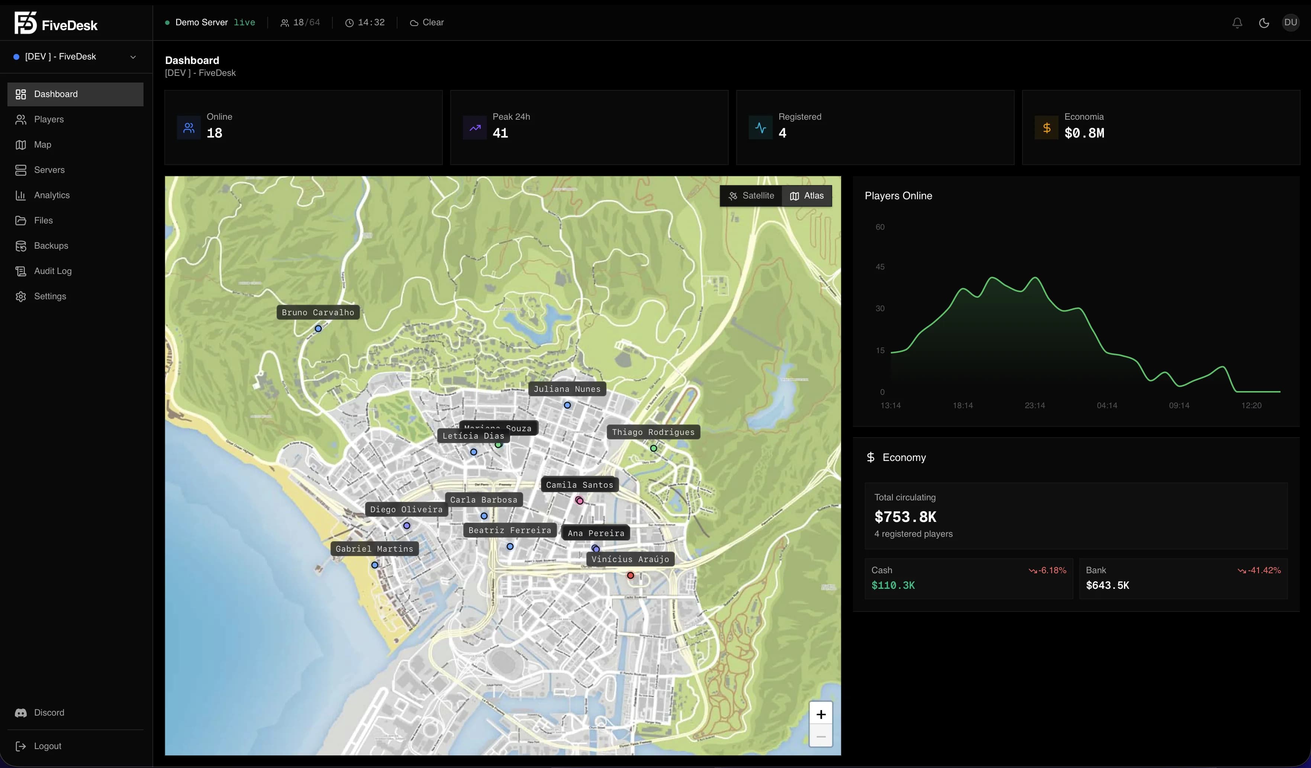Click the Audit Log icon
The height and width of the screenshot is (768, 1311).
(x=21, y=271)
